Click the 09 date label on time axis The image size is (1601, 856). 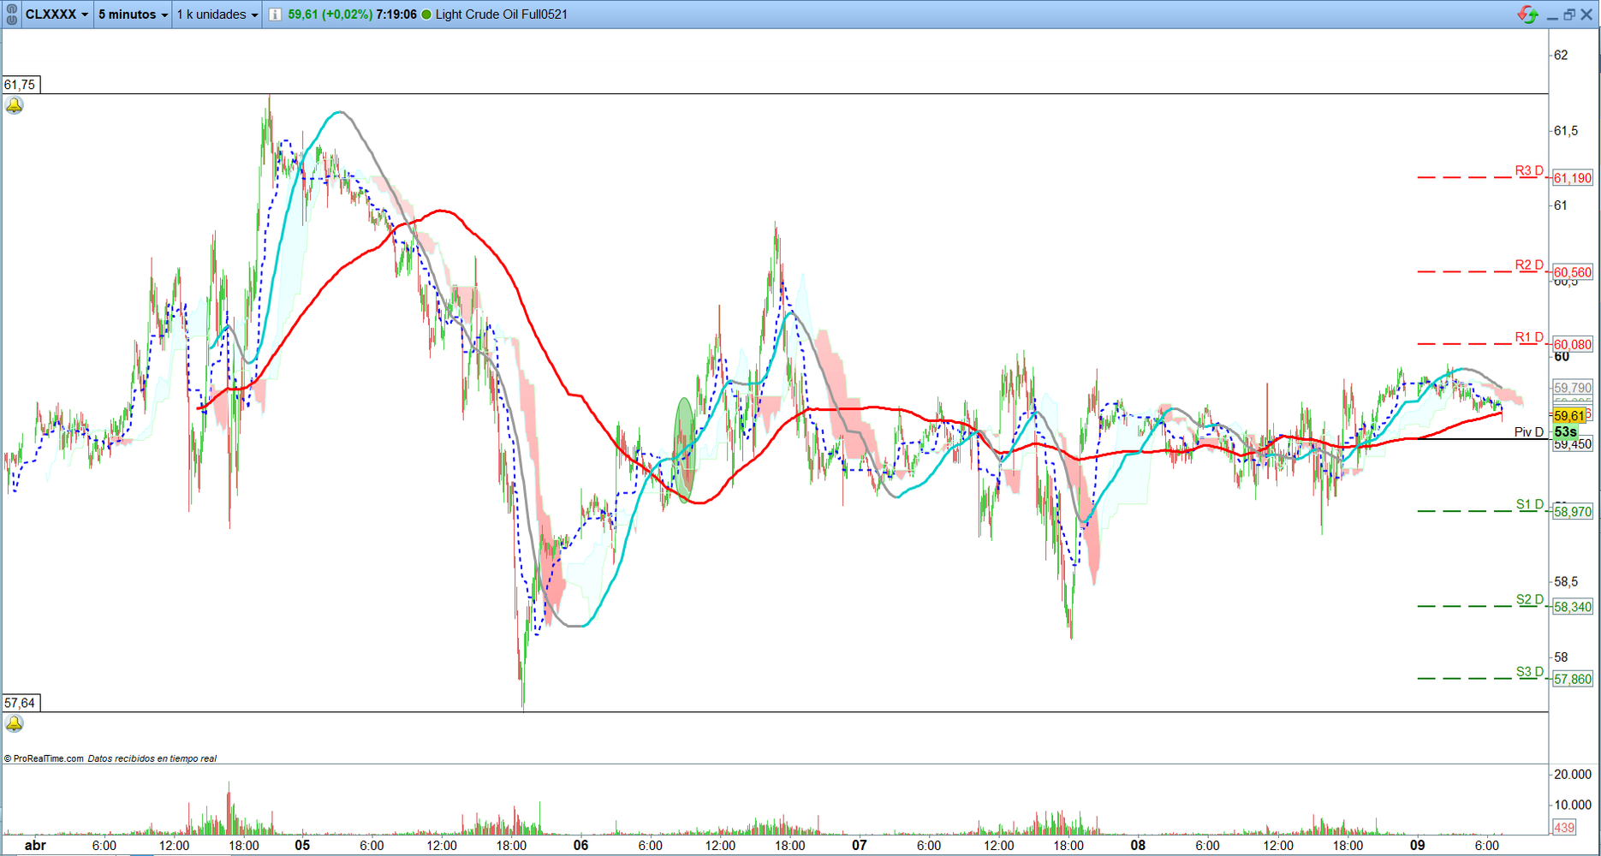(1418, 846)
